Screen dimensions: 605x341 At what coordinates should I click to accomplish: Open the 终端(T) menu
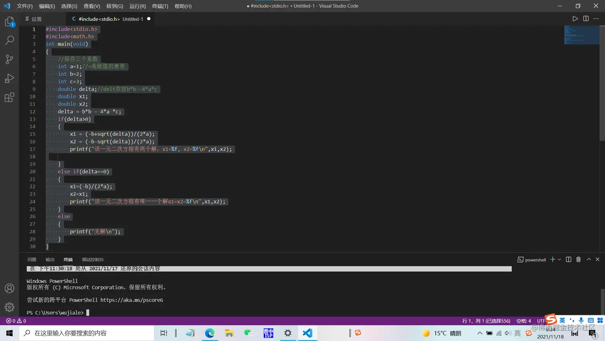[x=160, y=6]
